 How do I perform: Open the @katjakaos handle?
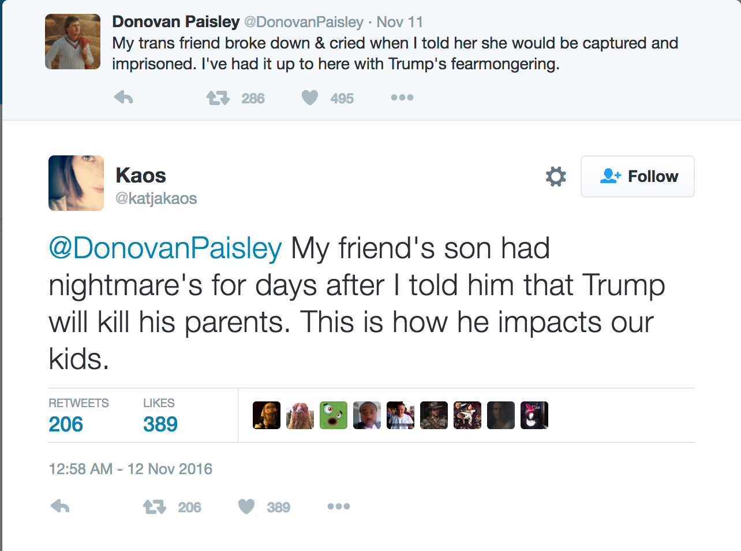click(156, 199)
